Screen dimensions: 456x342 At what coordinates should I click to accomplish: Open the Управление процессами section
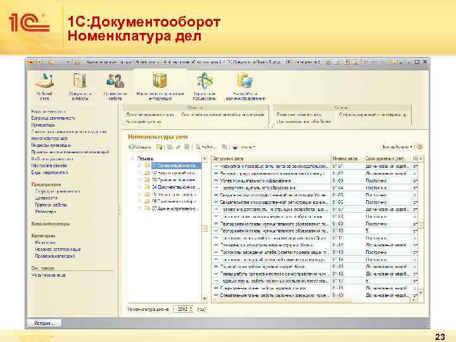coord(205,86)
